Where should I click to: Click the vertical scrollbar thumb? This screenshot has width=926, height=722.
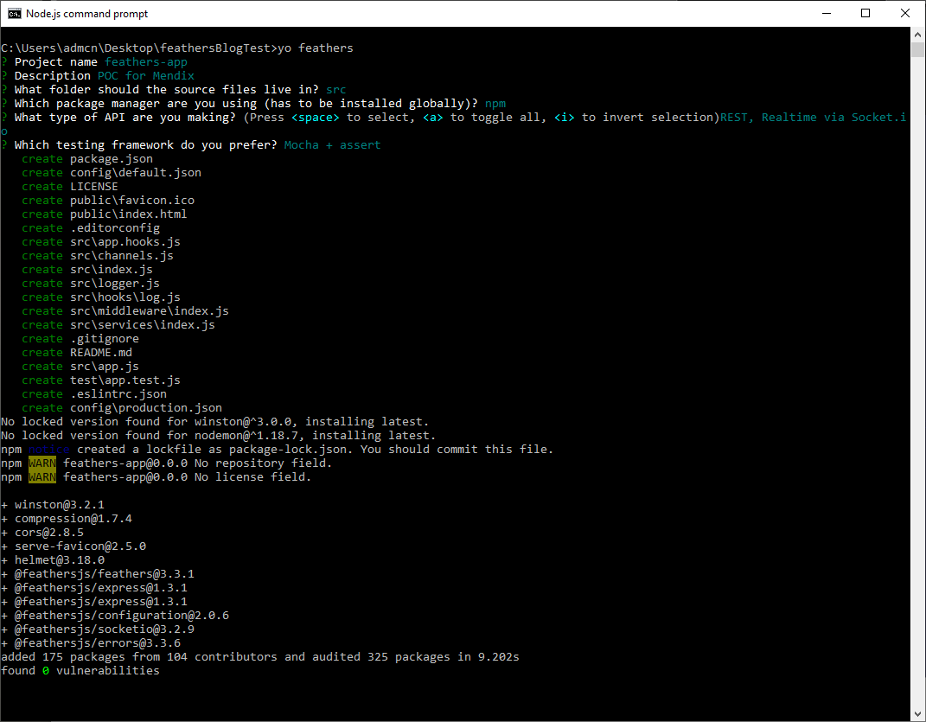pos(917,49)
